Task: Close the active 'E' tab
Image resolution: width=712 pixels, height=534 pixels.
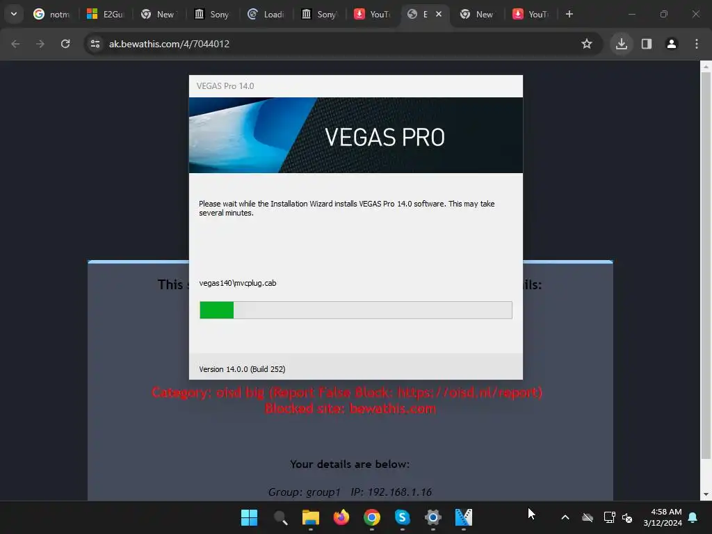Action: (439, 14)
